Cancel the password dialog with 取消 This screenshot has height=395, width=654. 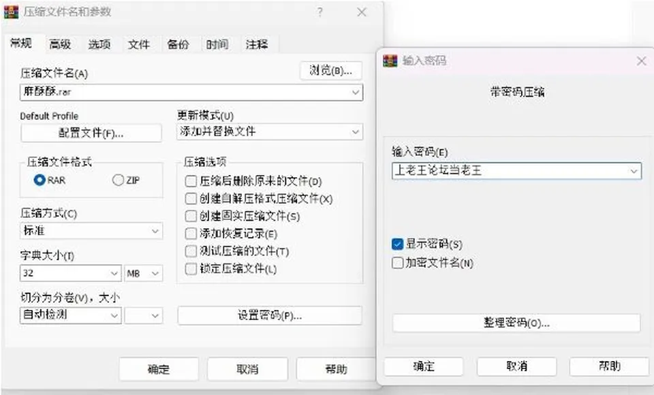tap(517, 366)
